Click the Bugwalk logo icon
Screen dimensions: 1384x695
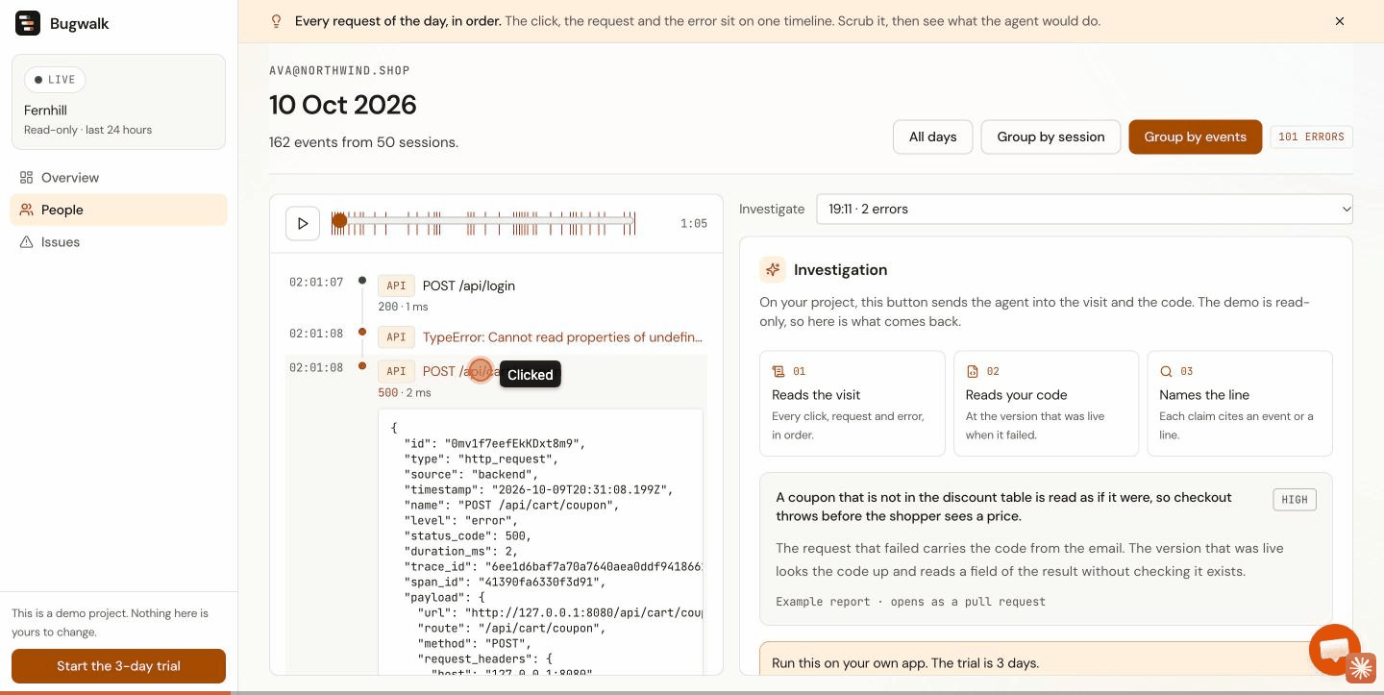[28, 24]
